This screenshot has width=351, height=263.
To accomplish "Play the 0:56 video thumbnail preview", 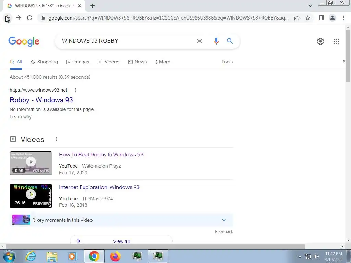I will coord(31,163).
